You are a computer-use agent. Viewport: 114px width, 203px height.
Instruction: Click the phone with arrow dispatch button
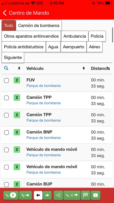point(25,195)
